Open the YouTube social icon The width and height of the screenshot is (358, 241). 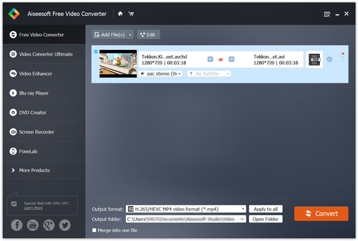[33, 225]
